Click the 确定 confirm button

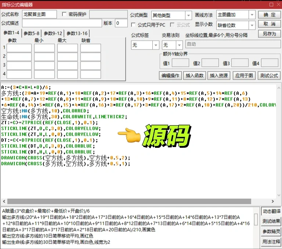(269, 15)
